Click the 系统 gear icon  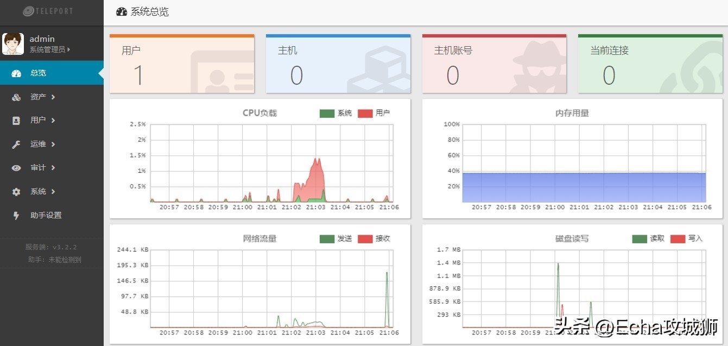16,191
